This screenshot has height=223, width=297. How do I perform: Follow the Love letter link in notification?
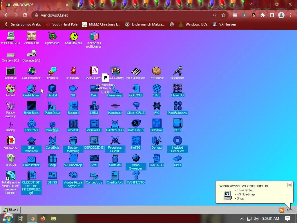click(x=245, y=190)
